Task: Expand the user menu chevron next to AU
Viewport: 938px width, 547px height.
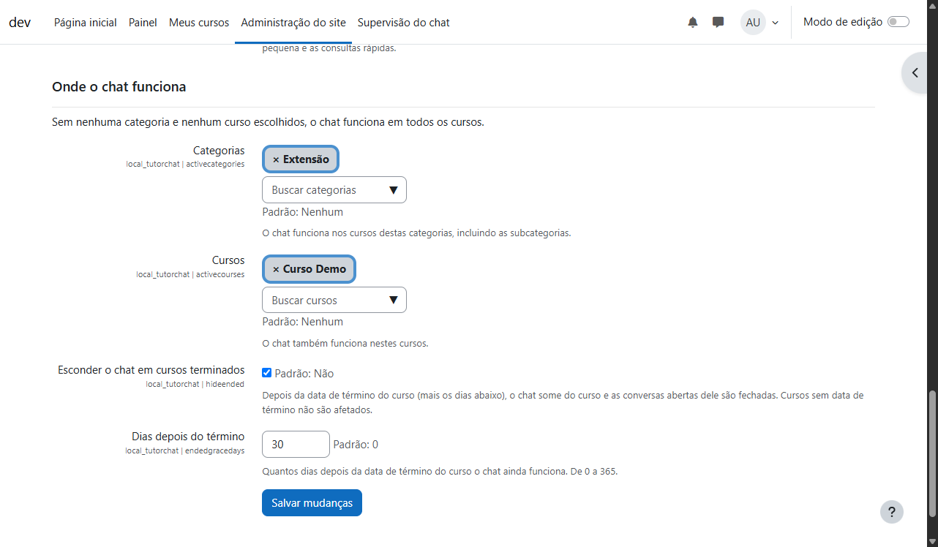Action: 775,23
